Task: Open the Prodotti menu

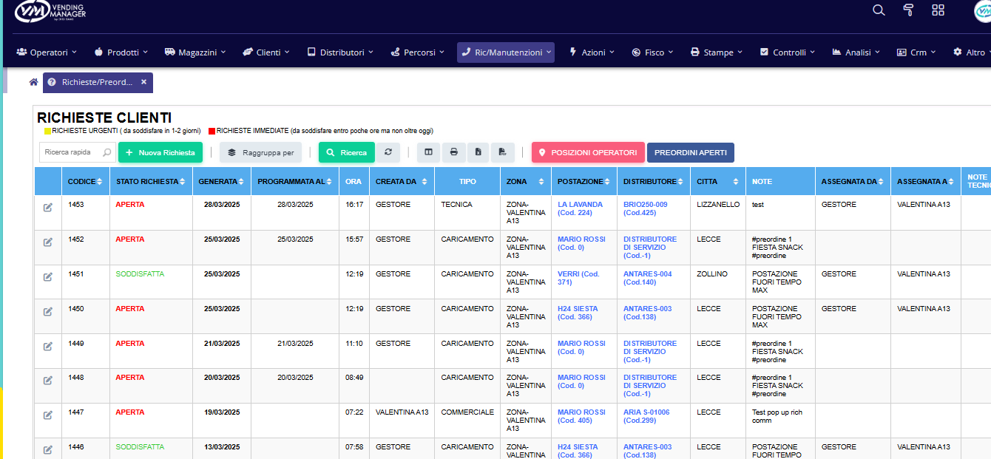Action: tap(121, 52)
